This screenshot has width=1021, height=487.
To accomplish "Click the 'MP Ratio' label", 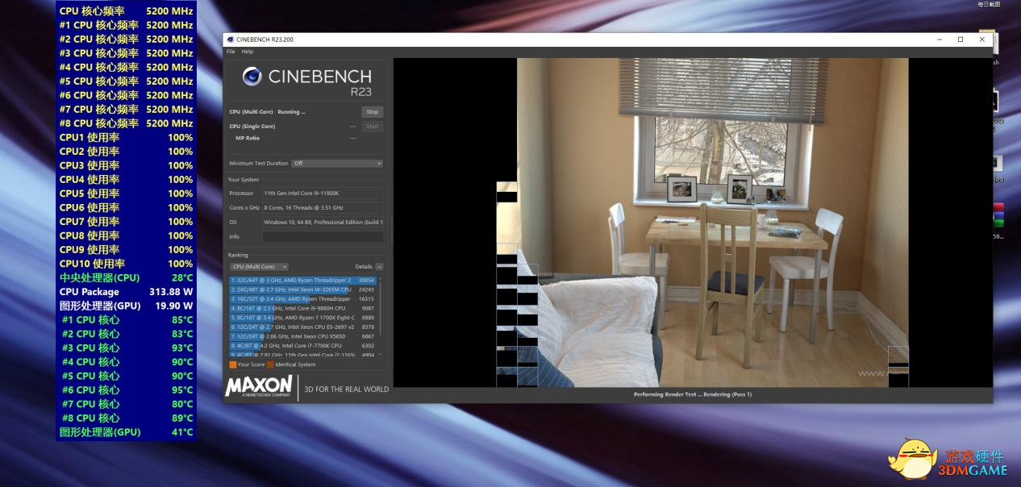I will coord(248,138).
